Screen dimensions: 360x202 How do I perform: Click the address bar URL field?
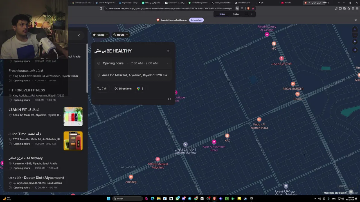tap(171, 8)
